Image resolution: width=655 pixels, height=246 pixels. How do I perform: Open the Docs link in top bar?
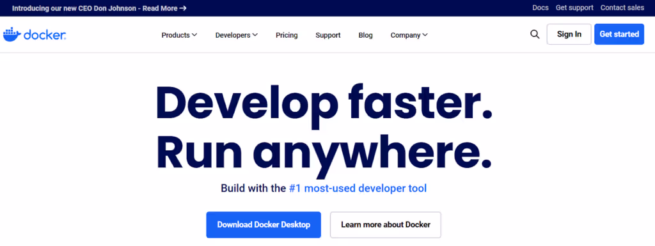tap(541, 8)
